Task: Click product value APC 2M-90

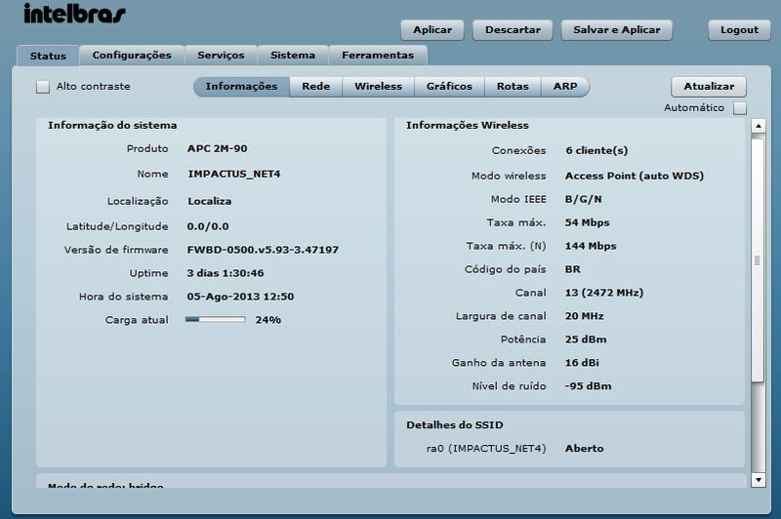Action: click(x=217, y=149)
